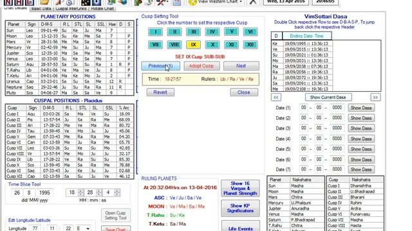The width and height of the screenshot is (412, 231).
Task: Click Show Dasa for Date (7)
Action: coord(361,169)
